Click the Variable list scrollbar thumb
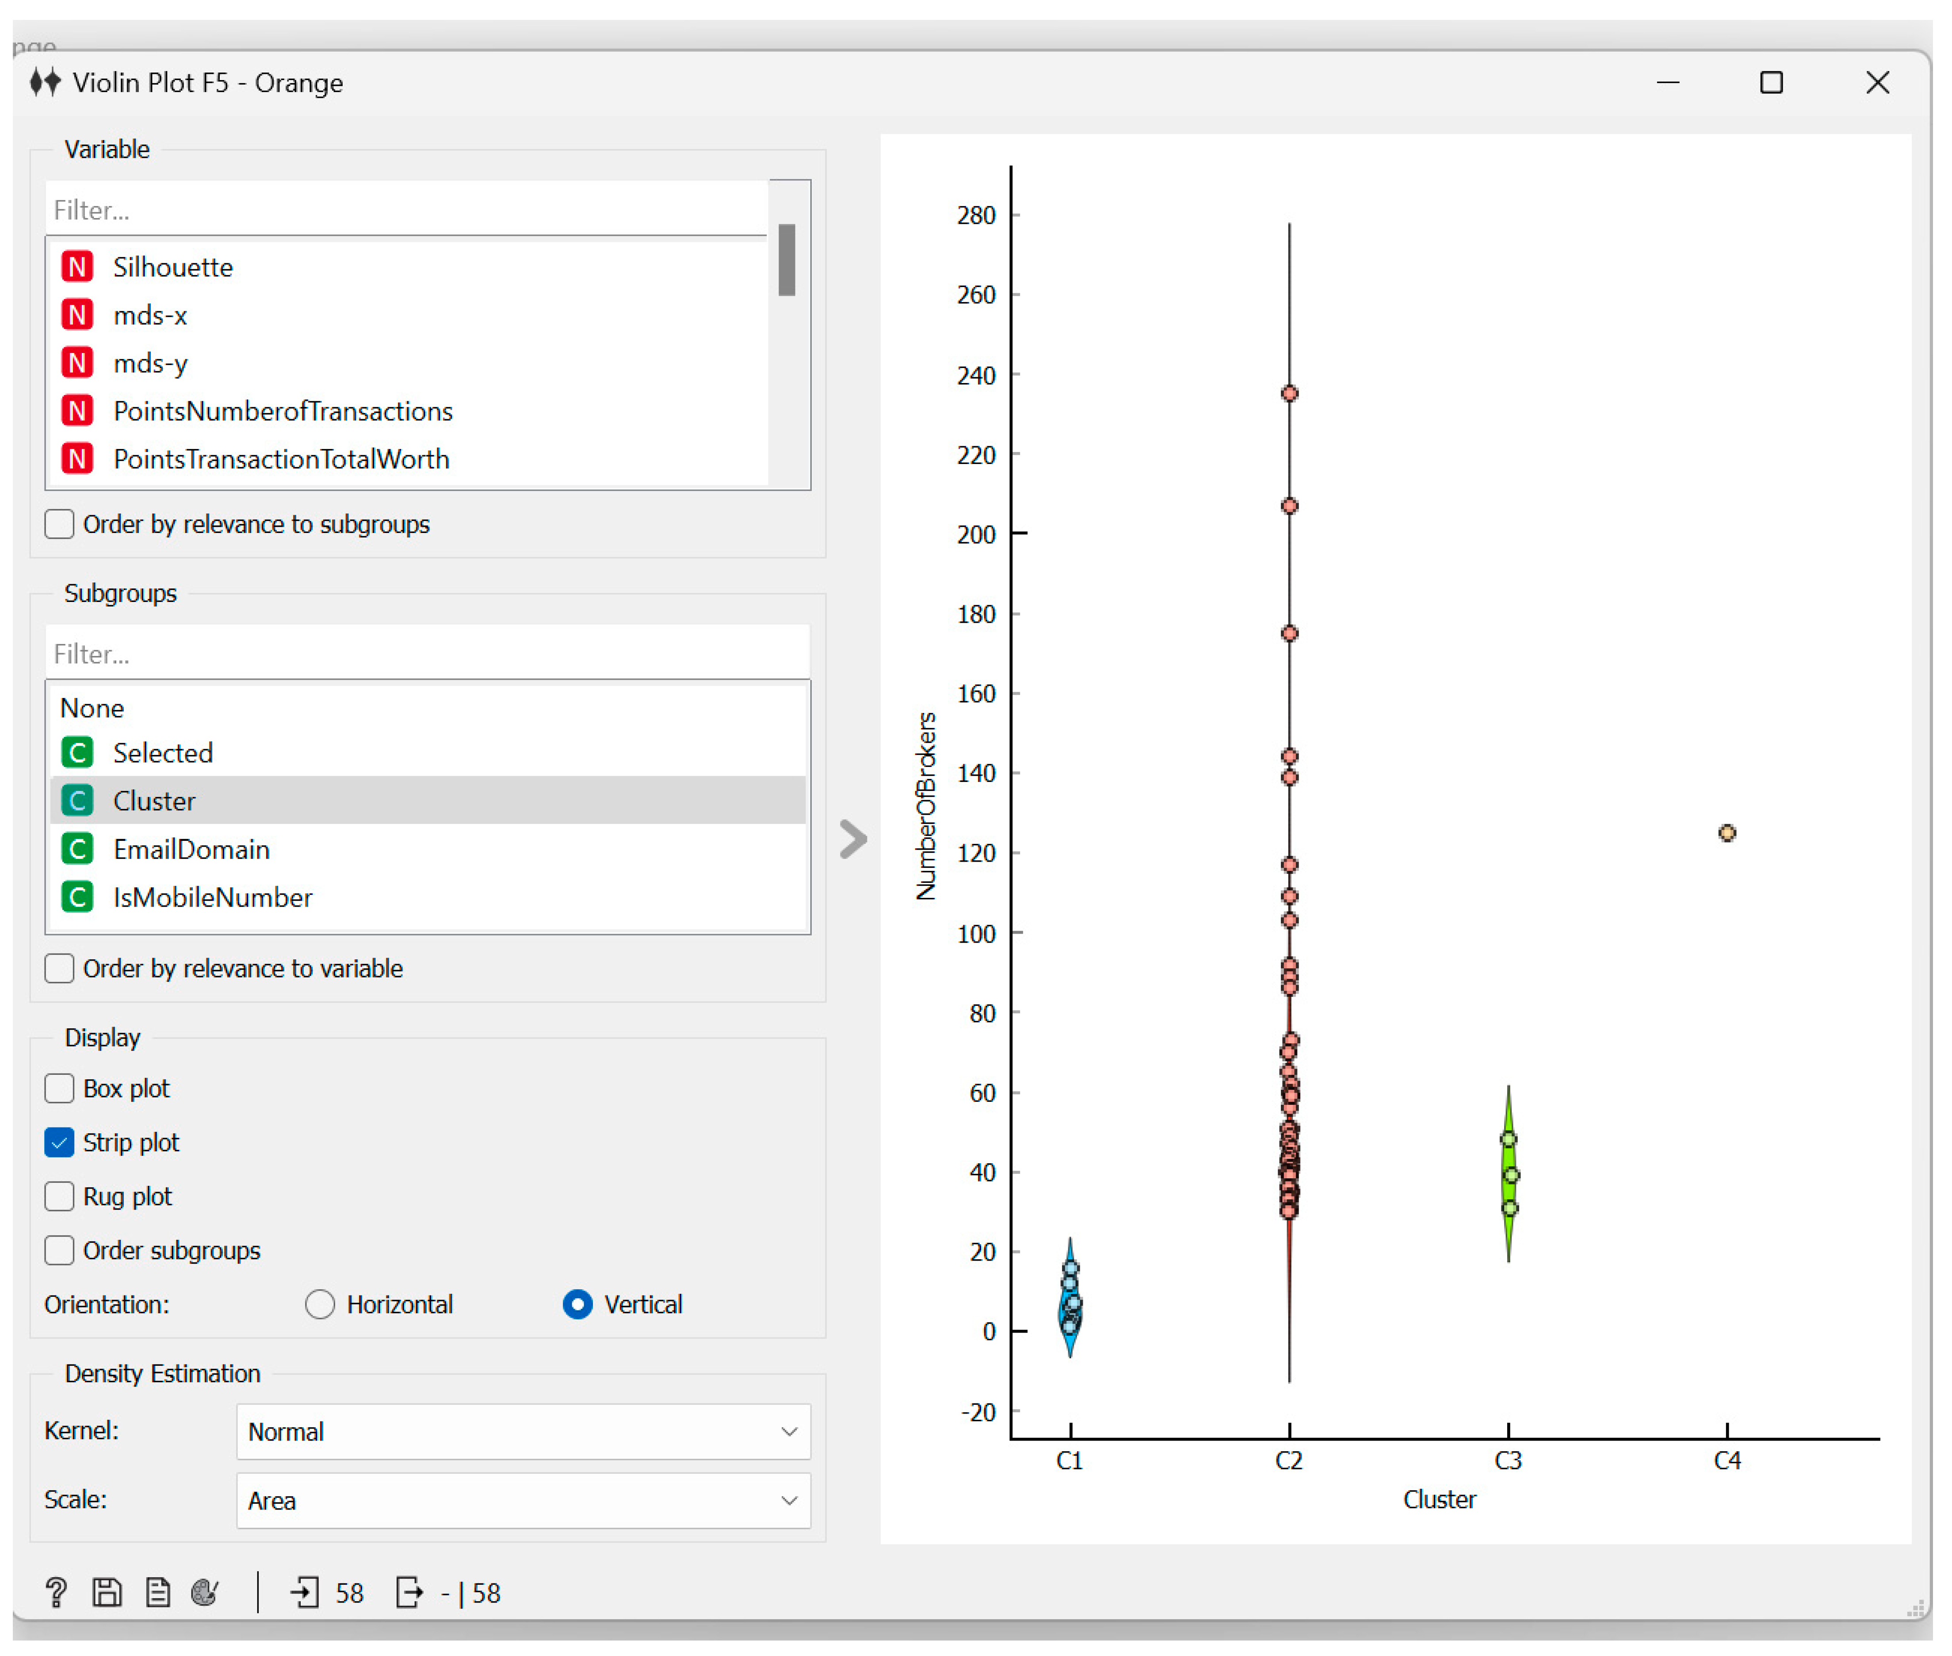1952x1656 pixels. coord(787,260)
